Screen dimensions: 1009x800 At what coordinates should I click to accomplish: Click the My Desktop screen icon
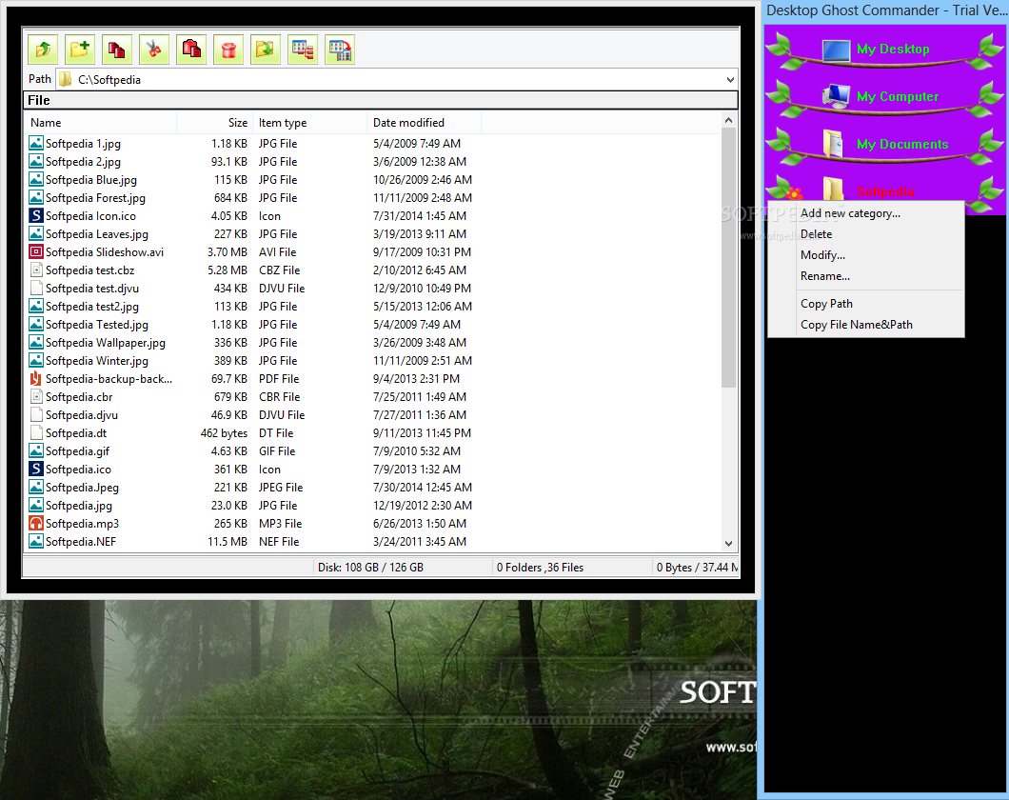[836, 50]
